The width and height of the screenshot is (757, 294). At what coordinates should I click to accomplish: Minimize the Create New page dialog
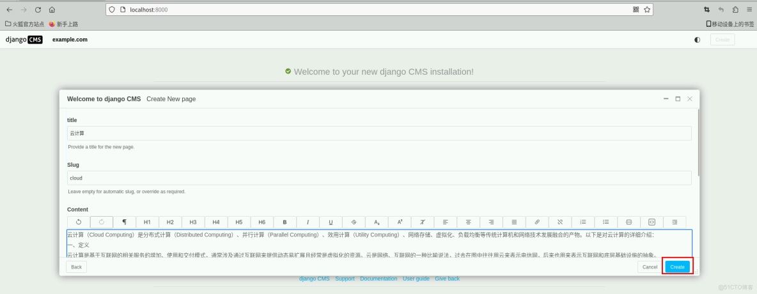(x=666, y=98)
